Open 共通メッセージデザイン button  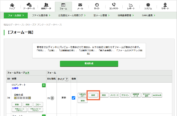(x=36, y=110)
